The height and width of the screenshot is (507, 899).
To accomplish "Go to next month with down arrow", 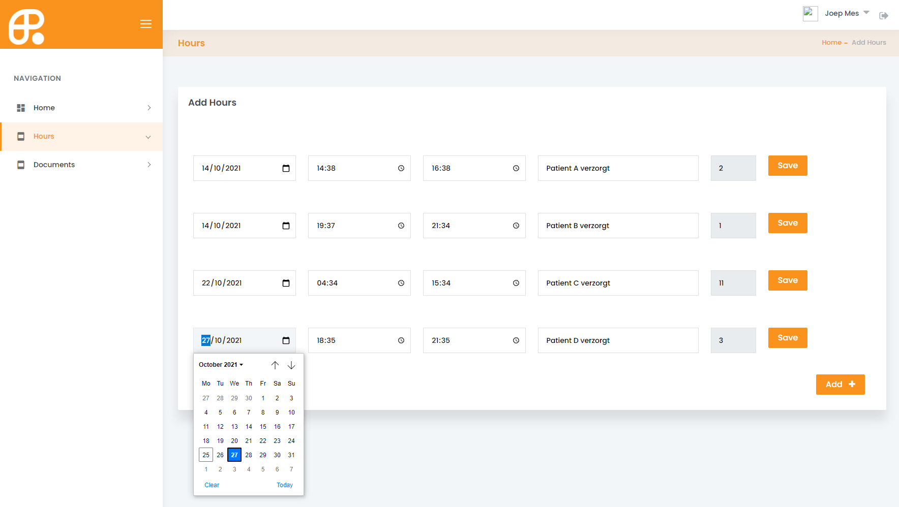I will (291, 365).
